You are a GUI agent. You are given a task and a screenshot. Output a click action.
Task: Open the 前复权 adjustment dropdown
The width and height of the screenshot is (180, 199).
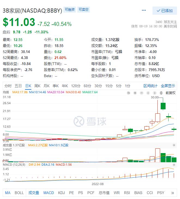pos(170,93)
